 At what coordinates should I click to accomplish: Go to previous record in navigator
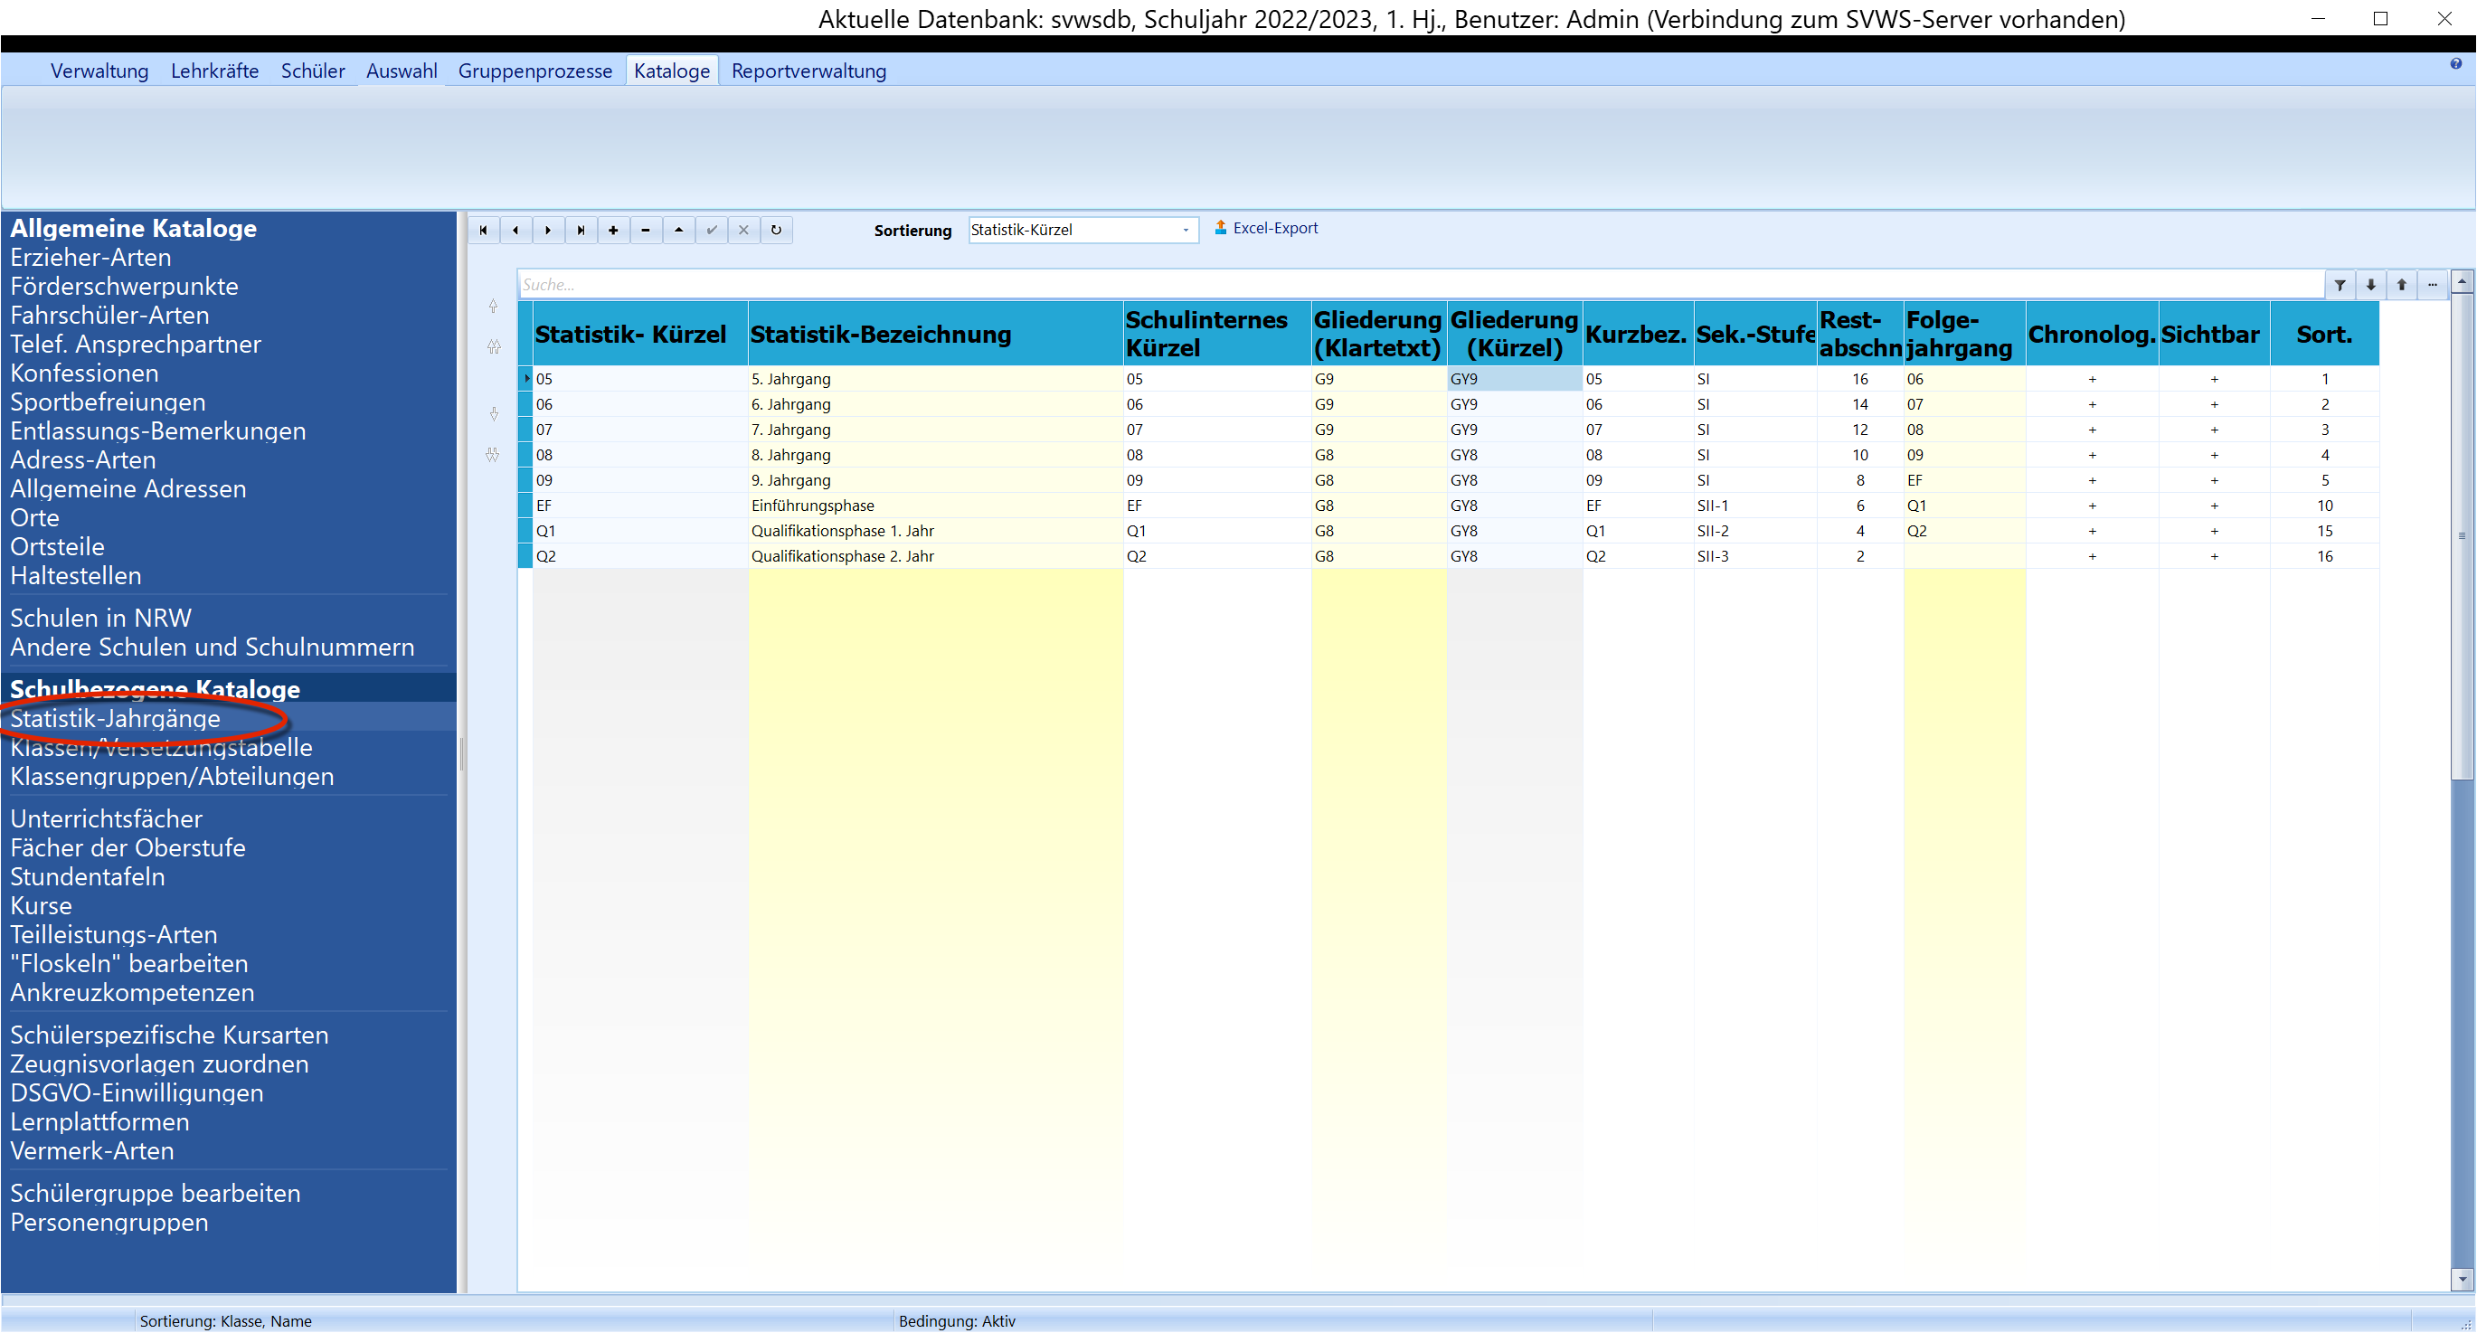(516, 230)
